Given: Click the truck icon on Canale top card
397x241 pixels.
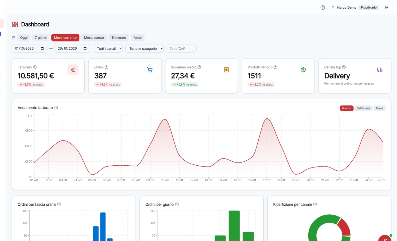Looking at the screenshot, I should [x=380, y=70].
